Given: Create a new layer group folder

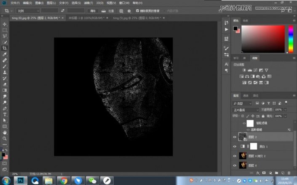Looking at the screenshot, I should (276, 173).
